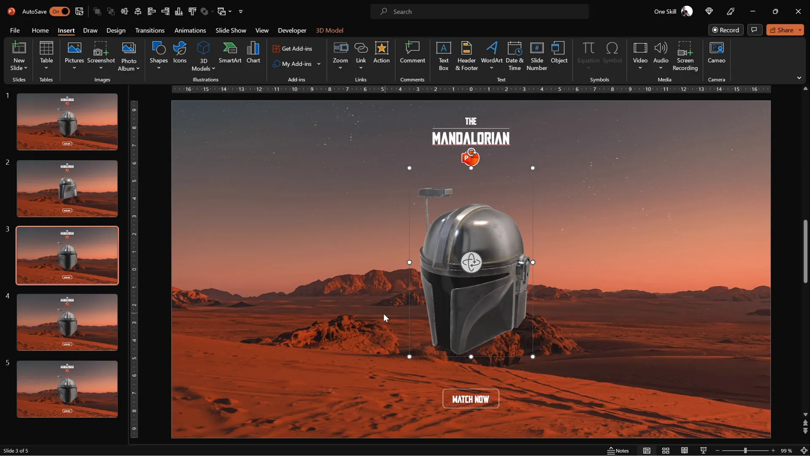Image resolution: width=810 pixels, height=456 pixels.
Task: Open the File menu
Action: click(15, 30)
